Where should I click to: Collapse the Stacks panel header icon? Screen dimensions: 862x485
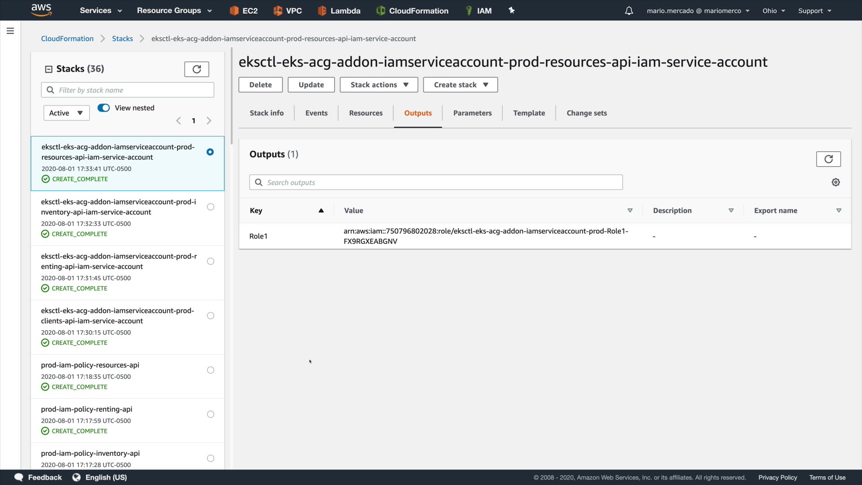click(x=48, y=69)
